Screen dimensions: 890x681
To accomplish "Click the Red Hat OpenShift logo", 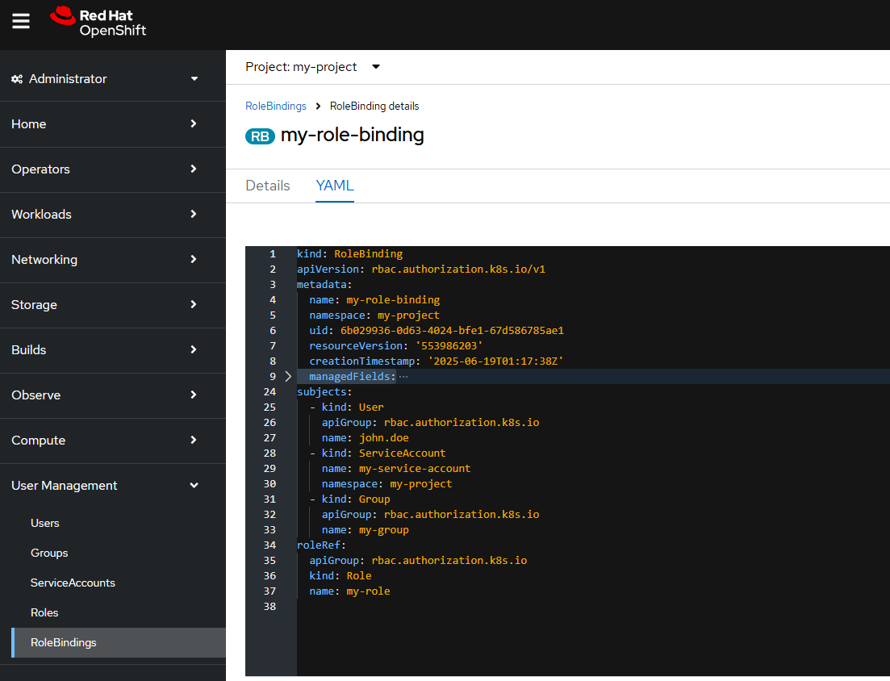I will tap(98, 22).
